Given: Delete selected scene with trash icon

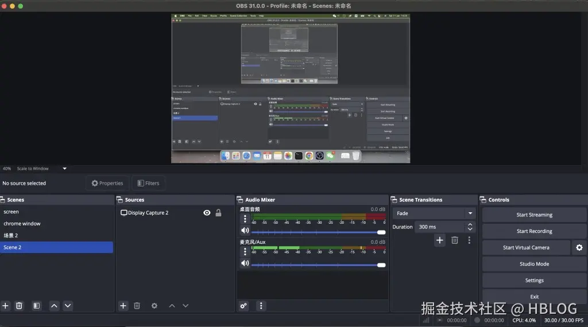Looking at the screenshot, I should [x=19, y=306].
